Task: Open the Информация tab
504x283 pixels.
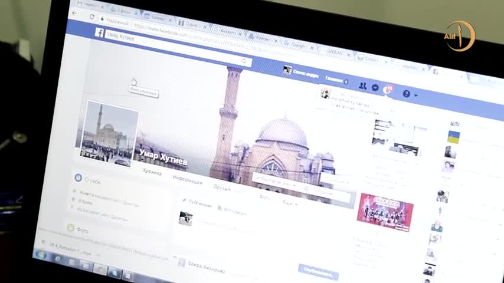Action: click(188, 180)
